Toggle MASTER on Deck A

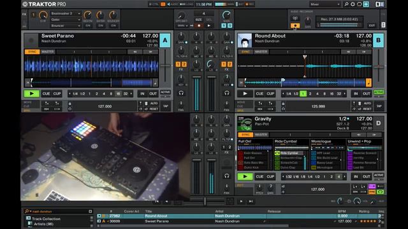coord(48,52)
